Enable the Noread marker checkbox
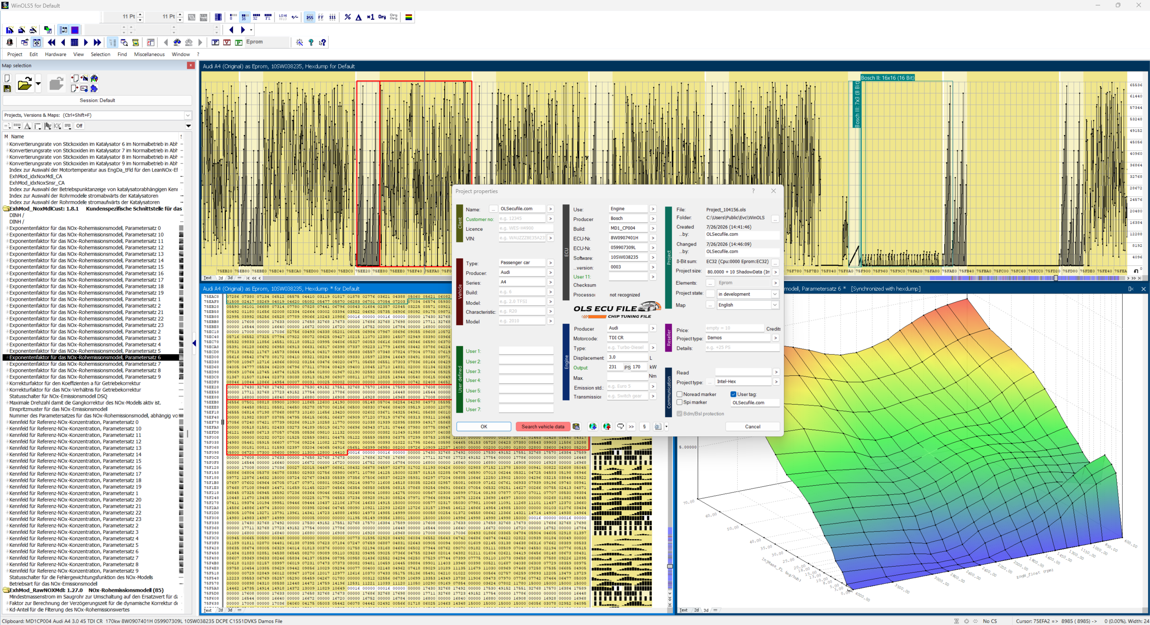1150x625 pixels. click(x=680, y=394)
